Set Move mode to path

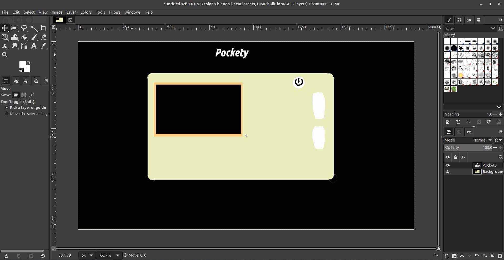click(x=31, y=95)
